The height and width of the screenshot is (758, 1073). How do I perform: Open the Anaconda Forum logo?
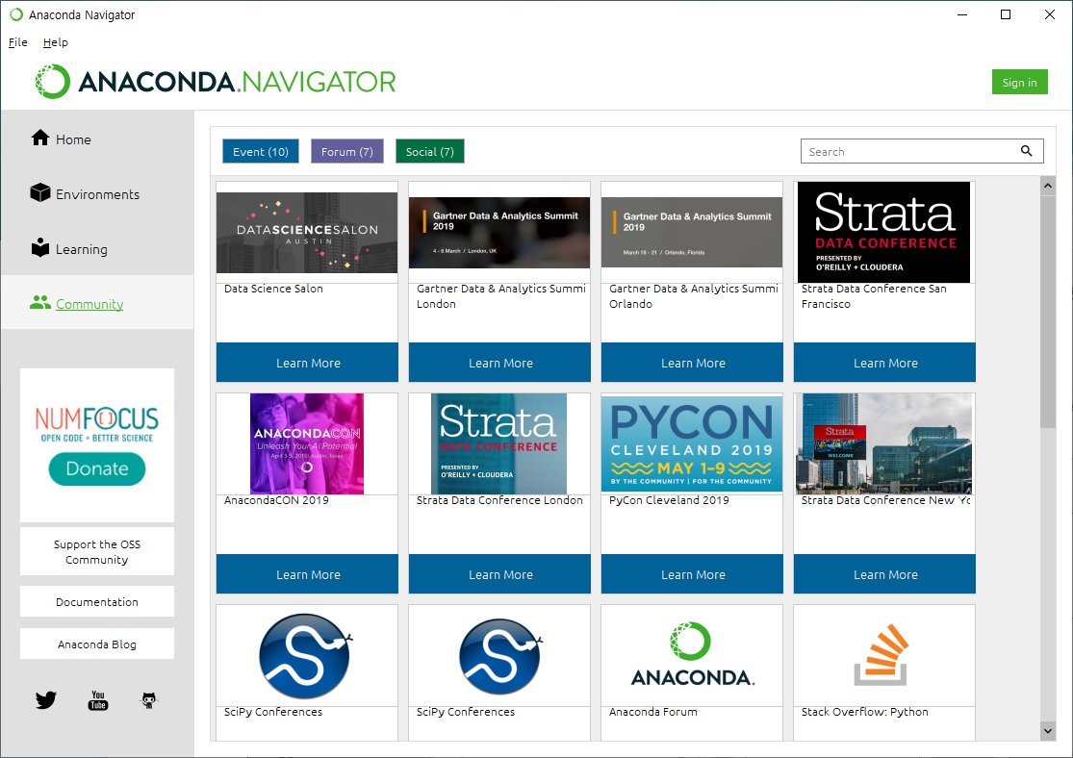tap(692, 654)
